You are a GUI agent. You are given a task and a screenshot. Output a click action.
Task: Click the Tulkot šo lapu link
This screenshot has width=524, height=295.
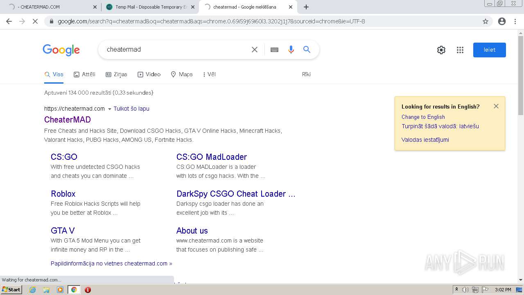(x=131, y=109)
